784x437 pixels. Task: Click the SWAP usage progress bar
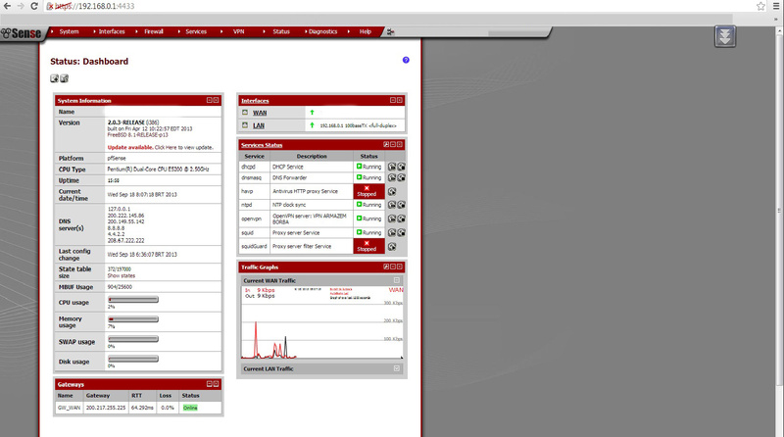(133, 339)
